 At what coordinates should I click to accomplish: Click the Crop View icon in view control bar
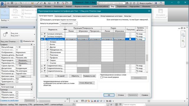pyautogui.click(x=95, y=101)
